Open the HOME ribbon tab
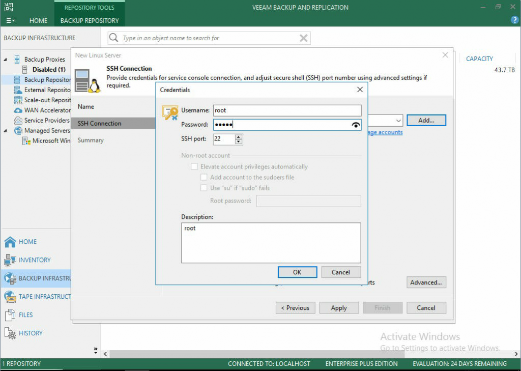Viewport: 521px width, 371px height. [x=38, y=20]
